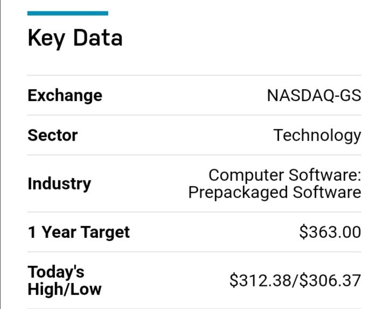
Task: Click today's low price $306.37
Action: pyautogui.click(x=330, y=280)
